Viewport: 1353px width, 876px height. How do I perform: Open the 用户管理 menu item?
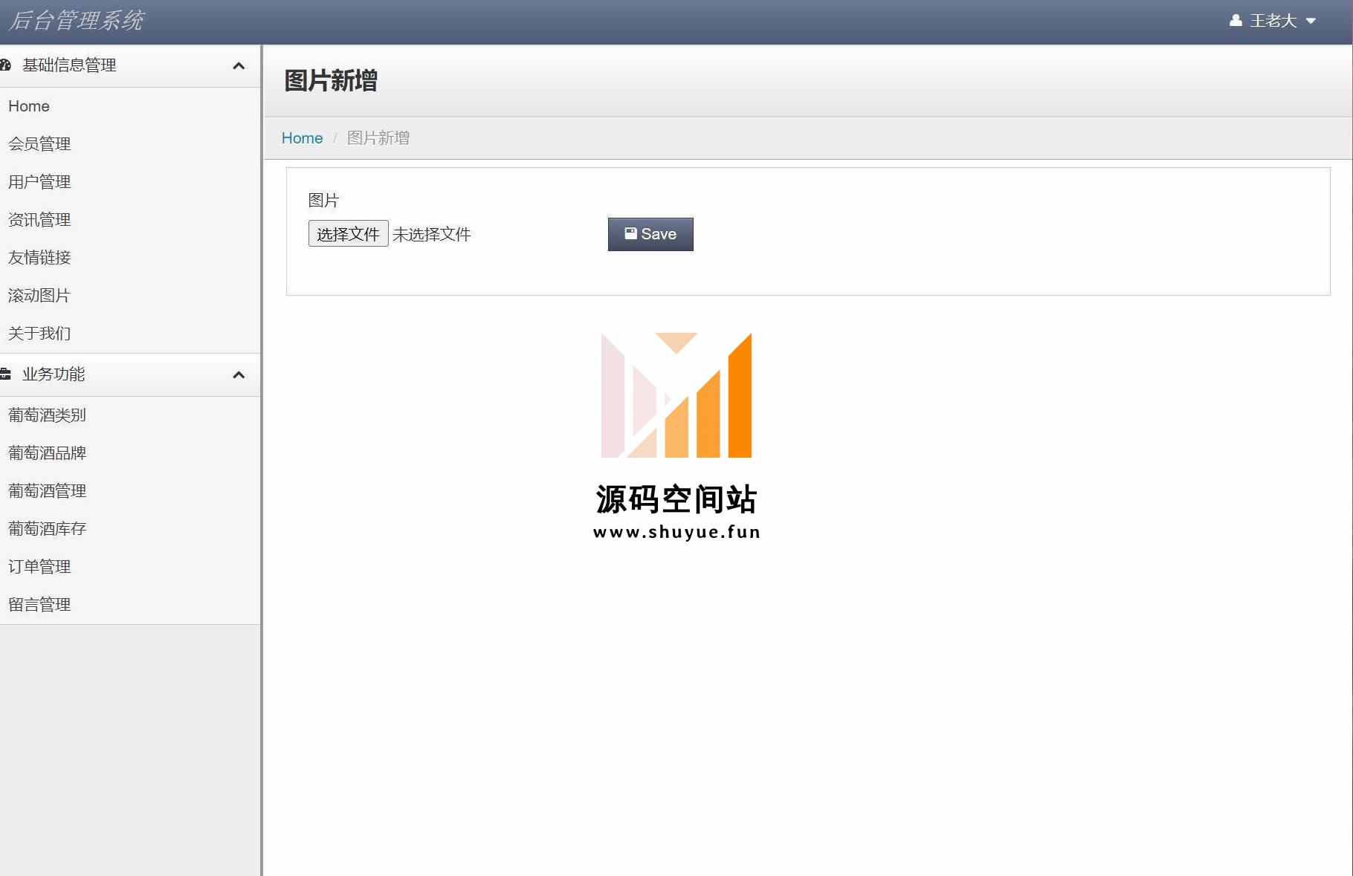39,182
